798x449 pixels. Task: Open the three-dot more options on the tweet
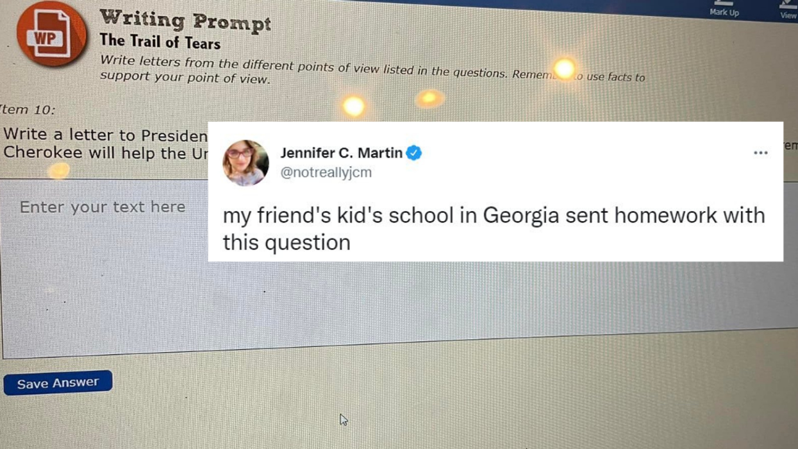(x=760, y=153)
